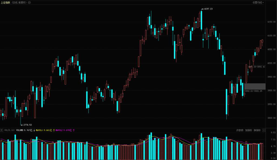Click the MAVOL2 magenta value label
This screenshot has width=277, height=160.
(64, 130)
